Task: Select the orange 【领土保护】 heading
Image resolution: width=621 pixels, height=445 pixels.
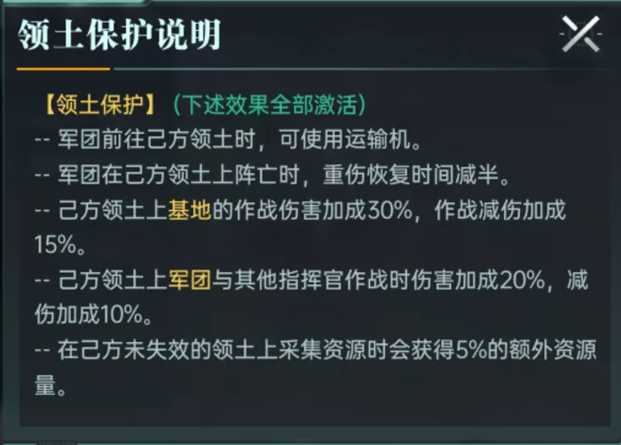Action: coord(99,105)
